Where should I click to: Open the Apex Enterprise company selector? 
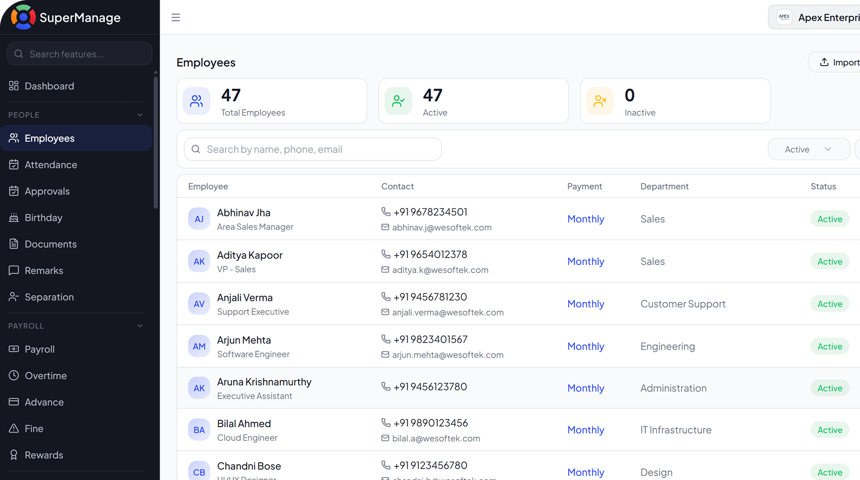(x=814, y=17)
